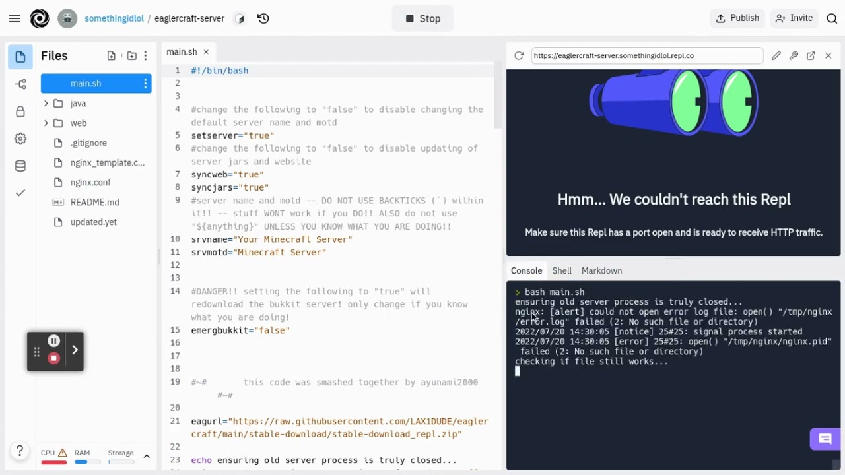Open the Database sidebar icon

tap(20, 166)
